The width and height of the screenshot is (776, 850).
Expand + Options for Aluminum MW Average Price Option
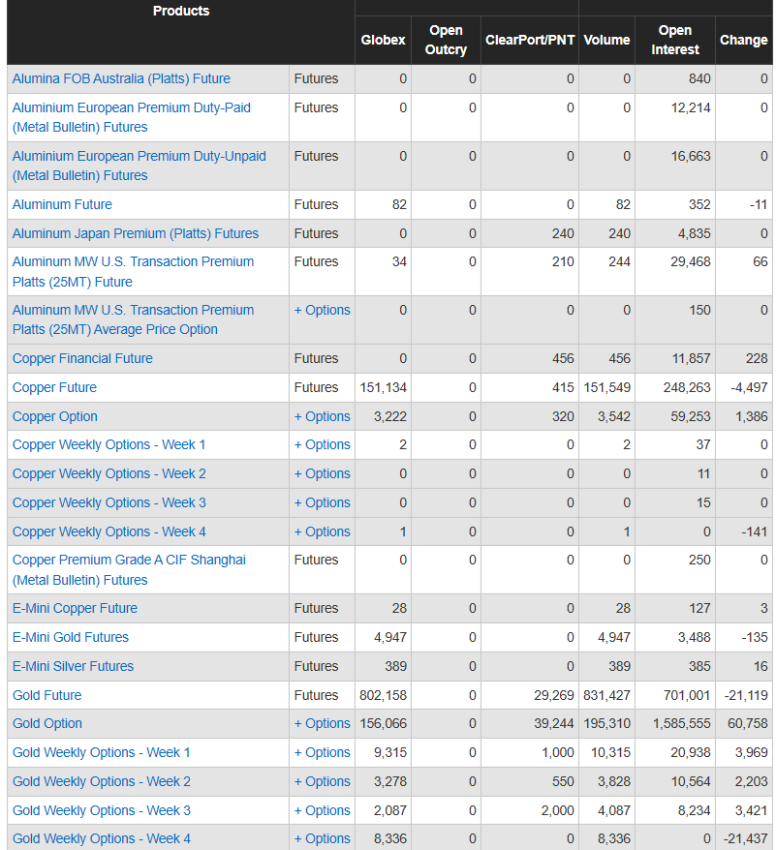(322, 310)
